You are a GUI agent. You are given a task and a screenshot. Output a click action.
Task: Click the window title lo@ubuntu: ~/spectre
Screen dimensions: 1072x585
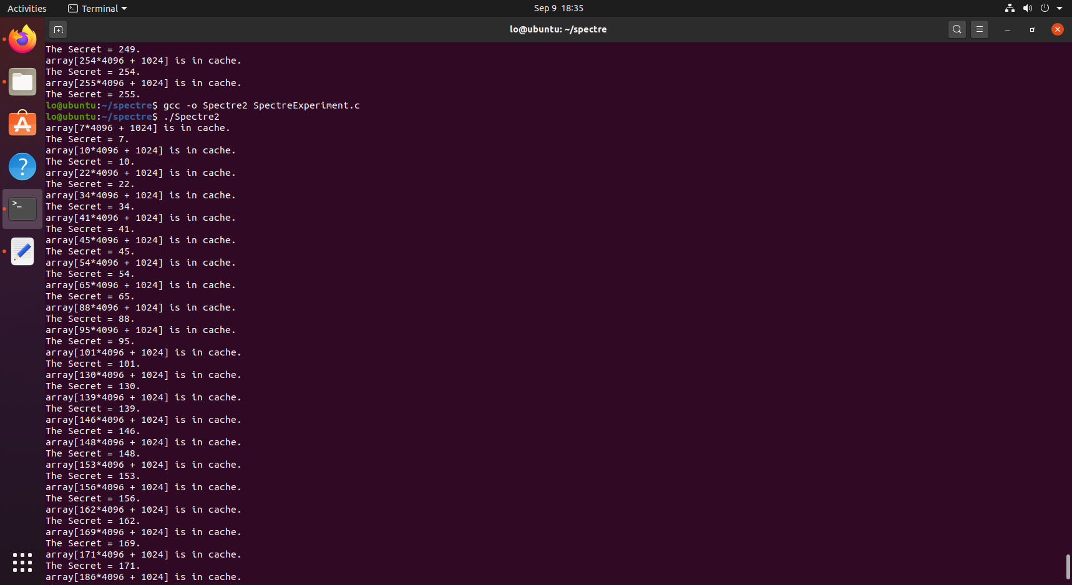point(558,29)
